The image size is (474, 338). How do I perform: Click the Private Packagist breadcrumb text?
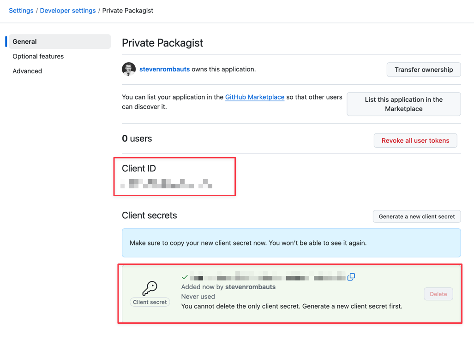[128, 10]
